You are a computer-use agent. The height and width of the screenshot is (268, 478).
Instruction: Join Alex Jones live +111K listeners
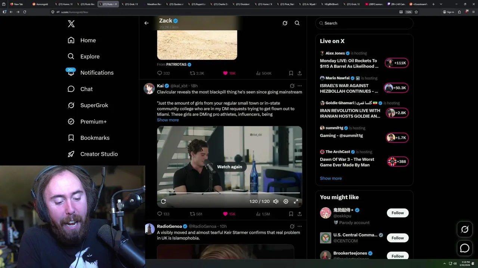coord(397,63)
